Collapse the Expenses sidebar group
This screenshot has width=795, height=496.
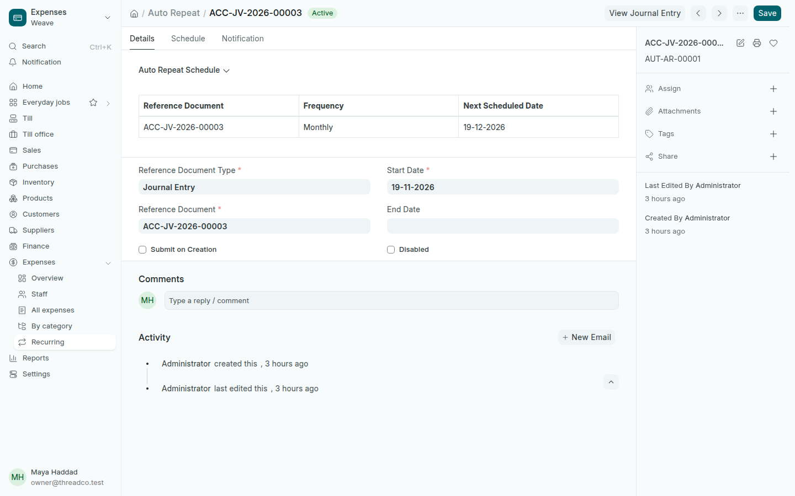point(108,263)
